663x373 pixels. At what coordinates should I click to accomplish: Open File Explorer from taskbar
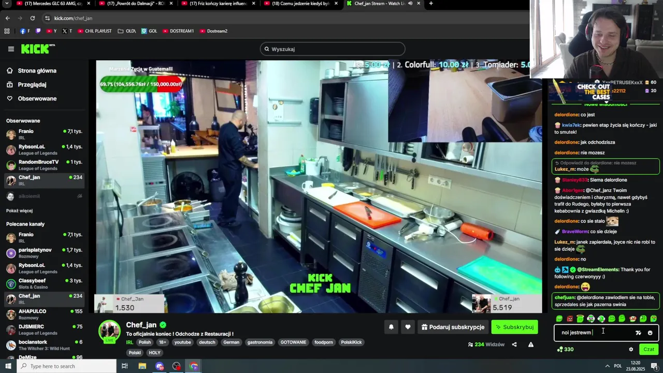pyautogui.click(x=142, y=366)
